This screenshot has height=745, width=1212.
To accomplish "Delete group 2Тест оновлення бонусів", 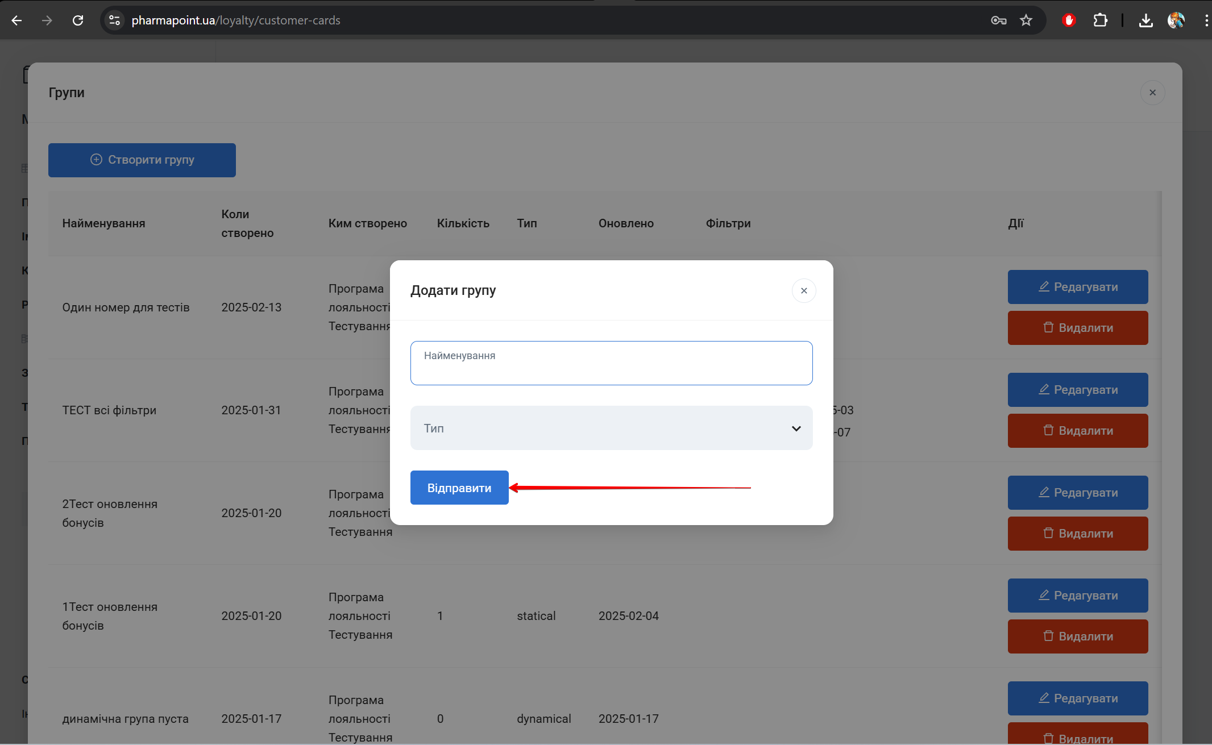I will [x=1078, y=534].
